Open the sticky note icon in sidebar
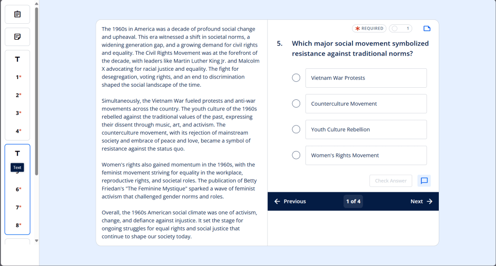The image size is (496, 266). [17, 37]
